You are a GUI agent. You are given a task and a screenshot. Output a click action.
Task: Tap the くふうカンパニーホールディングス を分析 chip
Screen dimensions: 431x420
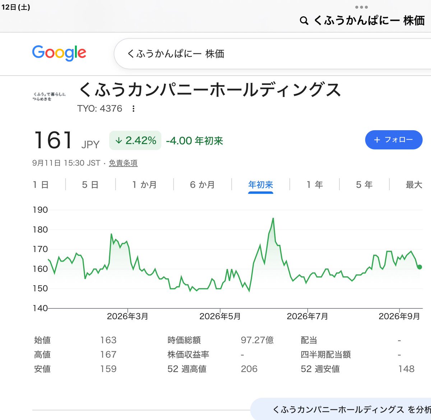click(x=340, y=409)
